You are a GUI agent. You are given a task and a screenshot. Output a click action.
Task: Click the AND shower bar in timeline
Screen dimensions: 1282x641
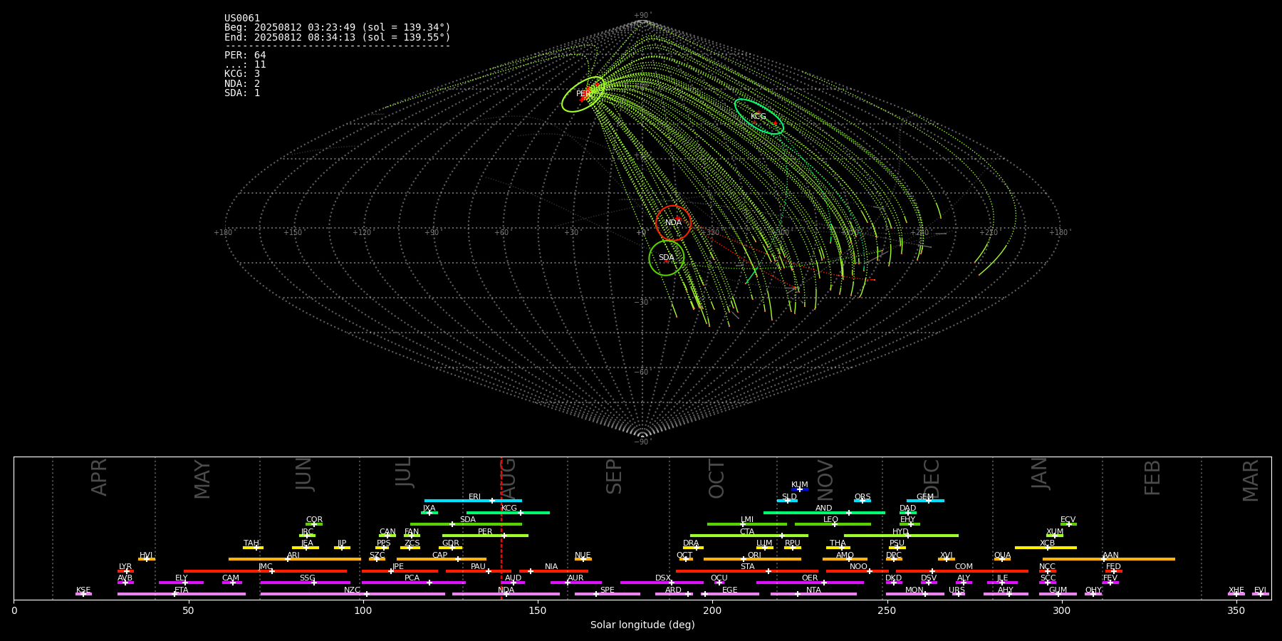824,513
